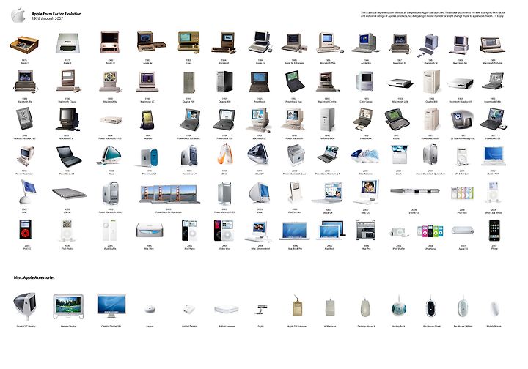Select the white 2003 eMac image
This screenshot has width=528, height=369.
pos(260,193)
